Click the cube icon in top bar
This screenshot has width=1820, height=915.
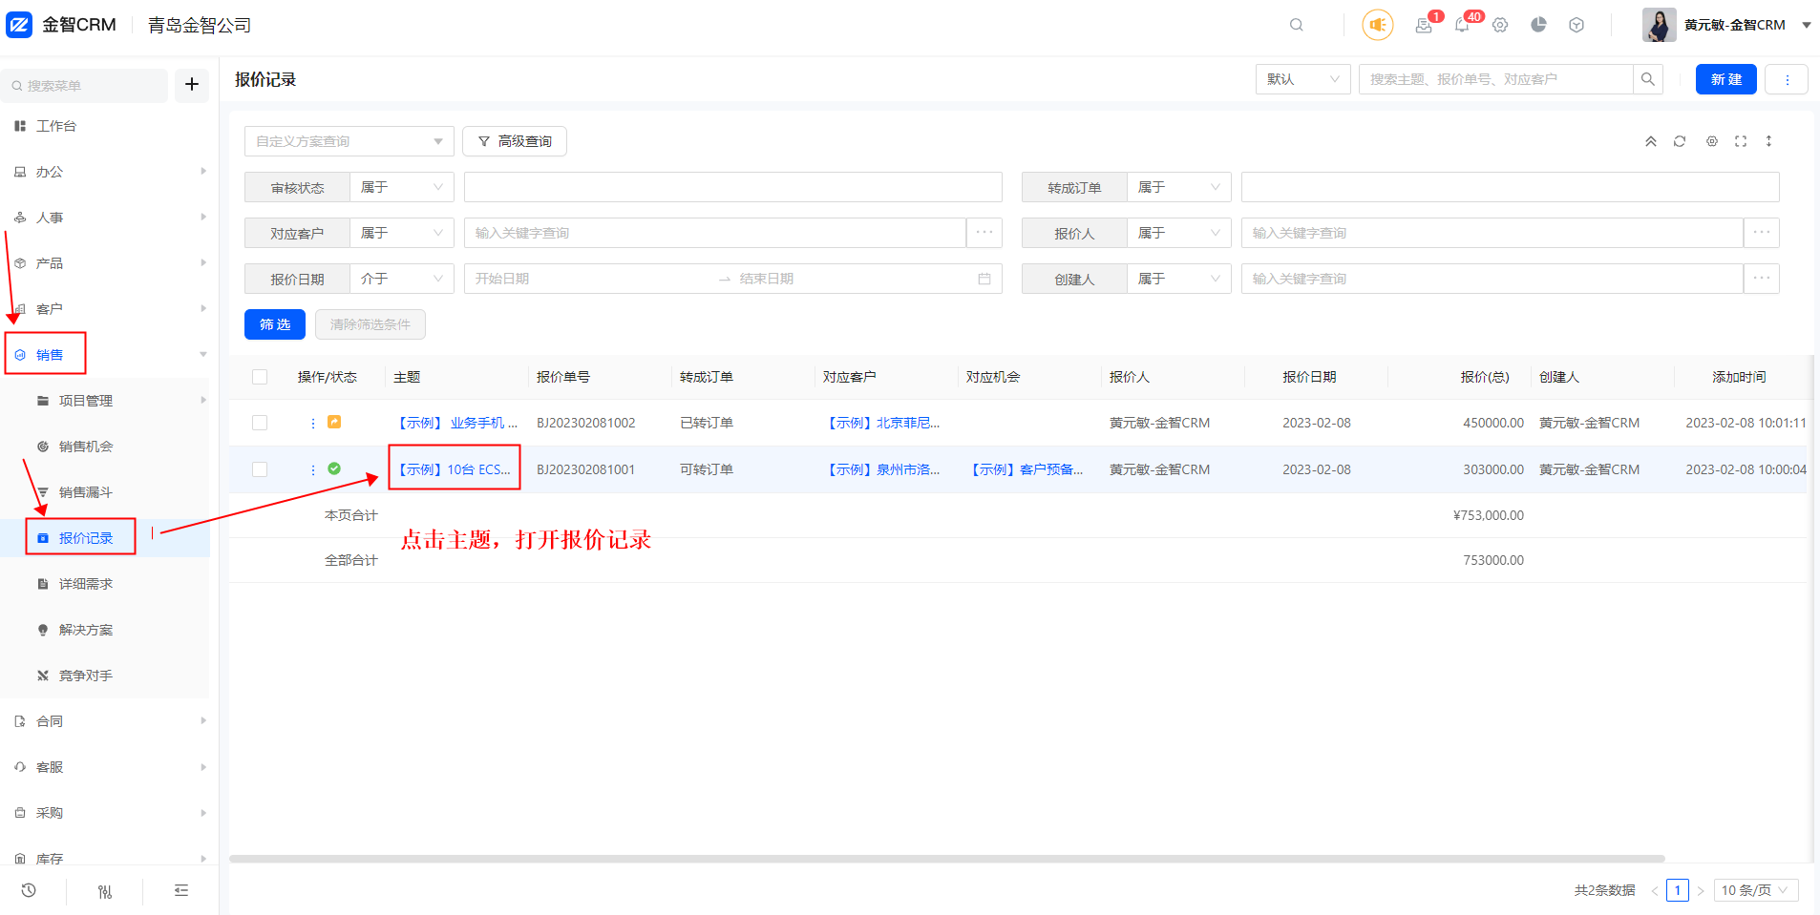point(1577,25)
